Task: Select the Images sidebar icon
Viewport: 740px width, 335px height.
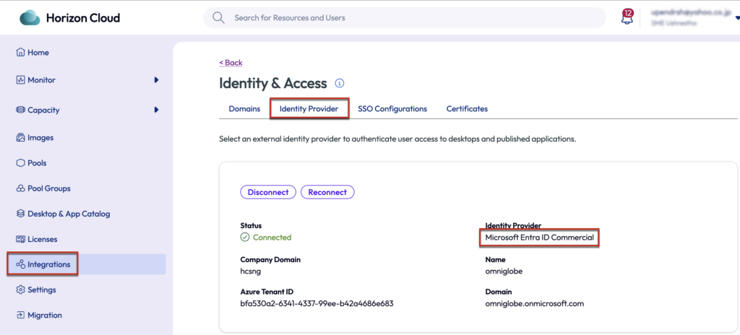Action: [x=20, y=138]
